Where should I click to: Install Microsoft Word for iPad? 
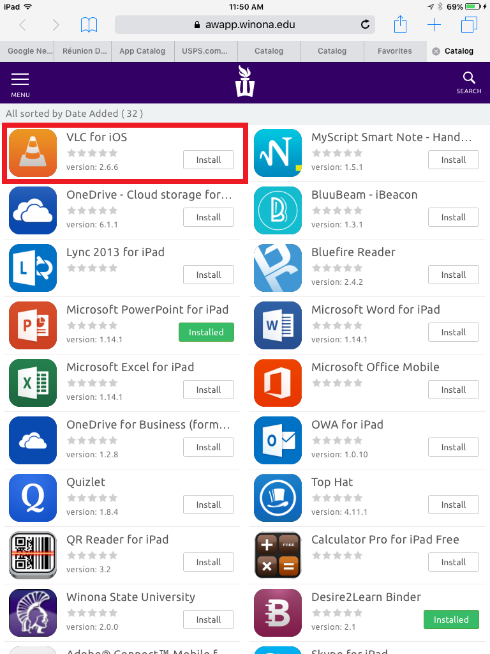(453, 332)
